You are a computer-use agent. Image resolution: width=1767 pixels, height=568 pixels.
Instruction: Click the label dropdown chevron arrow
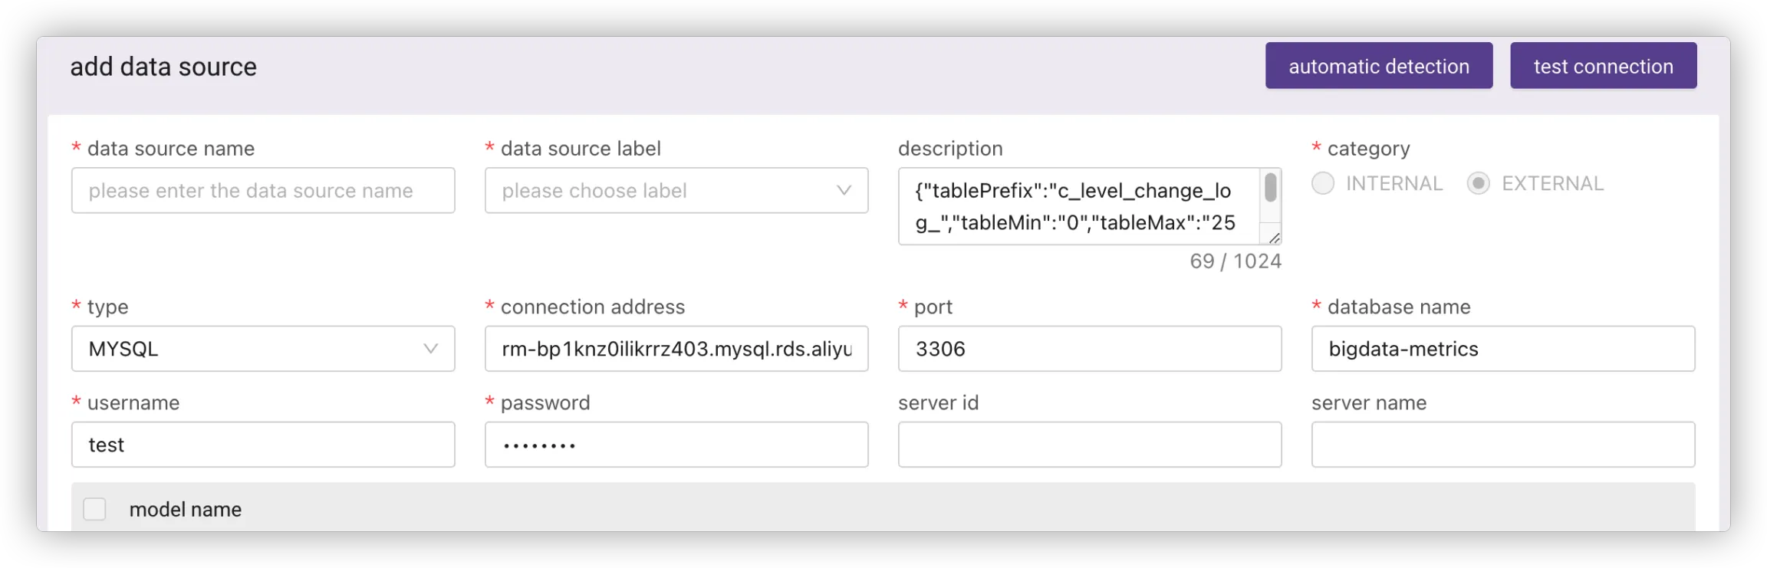(844, 190)
